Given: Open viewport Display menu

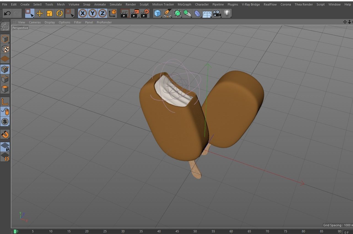Looking at the screenshot, I should (x=50, y=22).
